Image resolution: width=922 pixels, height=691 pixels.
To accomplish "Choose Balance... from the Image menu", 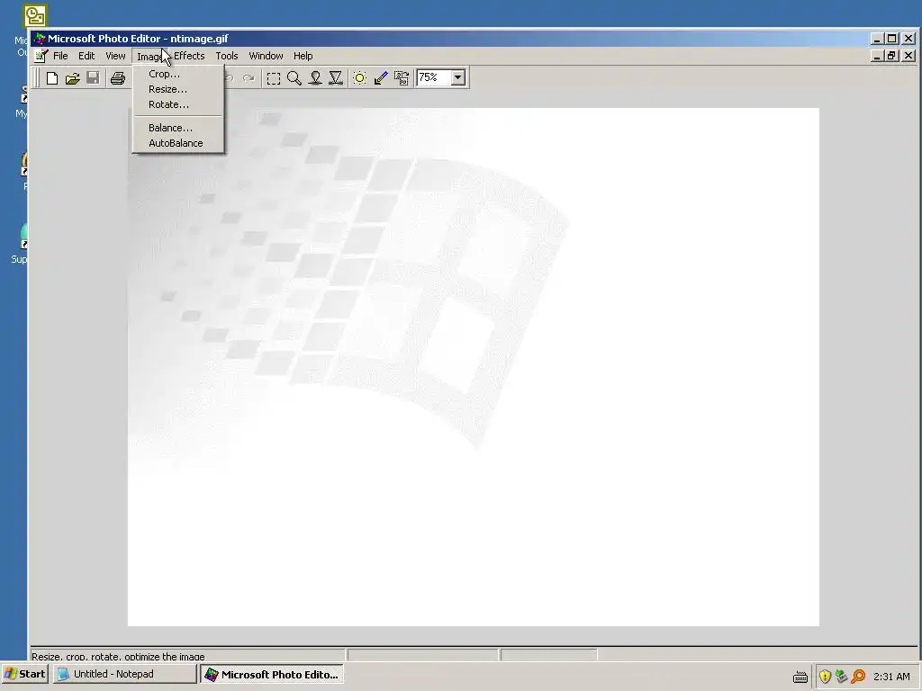I will [x=178, y=128].
